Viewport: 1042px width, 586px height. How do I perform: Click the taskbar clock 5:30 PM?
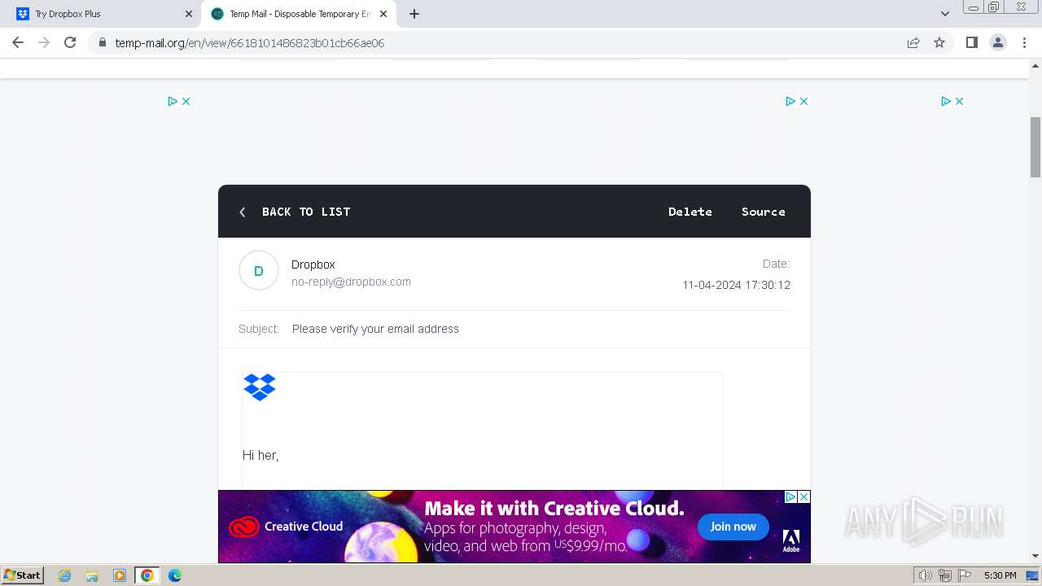pyautogui.click(x=1000, y=575)
